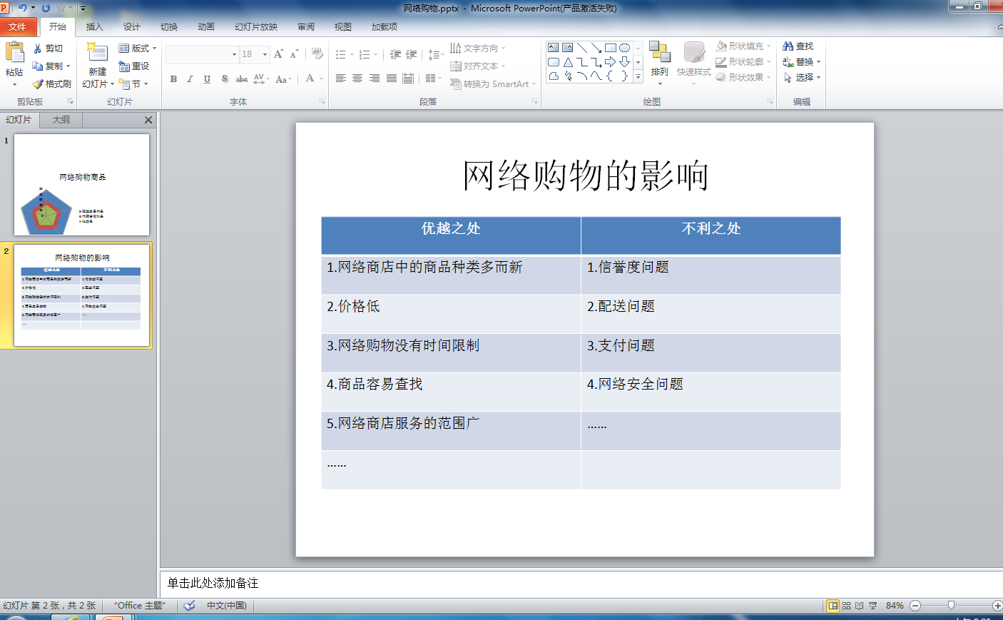This screenshot has height=620, width=1003.
Task: Align text right
Action: [x=375, y=78]
